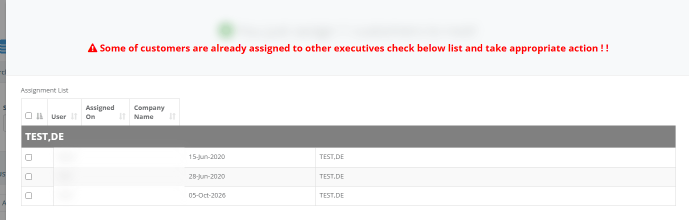Click the red already-assigned warning message
This screenshot has width=689, height=220.
pos(354,48)
